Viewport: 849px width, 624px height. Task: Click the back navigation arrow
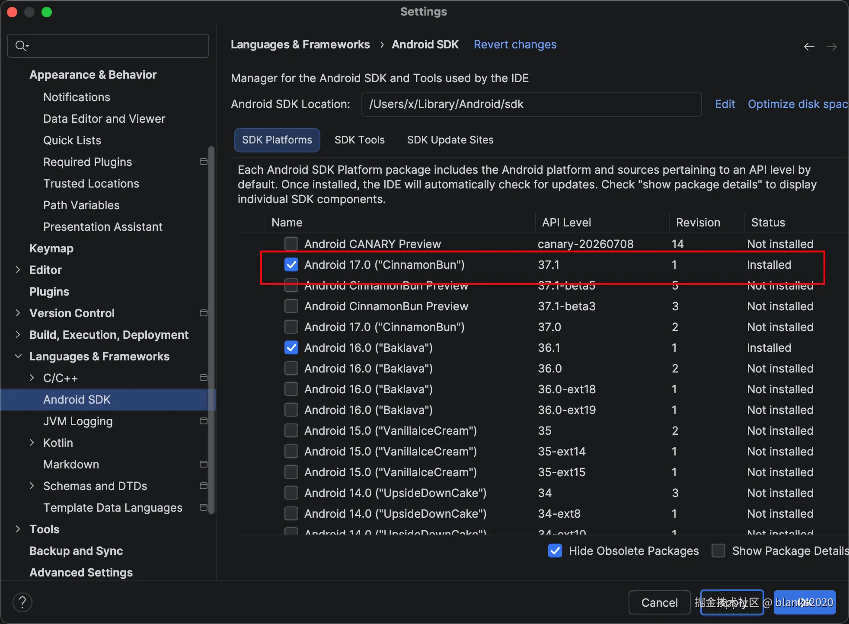809,46
